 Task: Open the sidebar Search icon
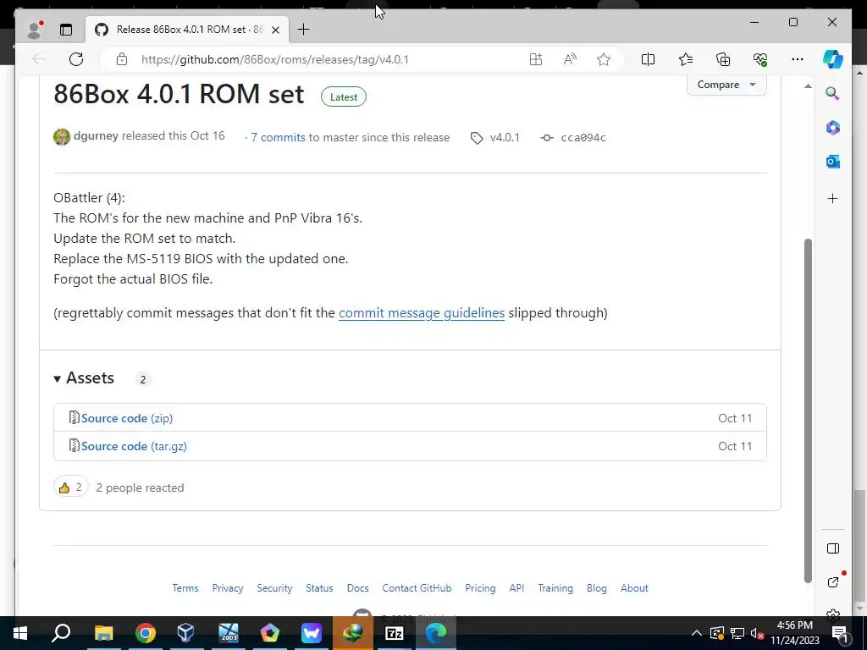833,93
